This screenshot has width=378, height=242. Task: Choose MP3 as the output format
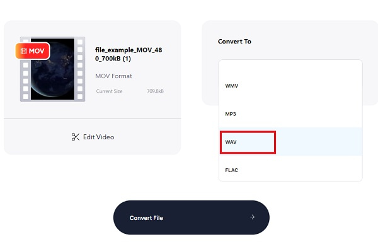[x=290, y=114]
